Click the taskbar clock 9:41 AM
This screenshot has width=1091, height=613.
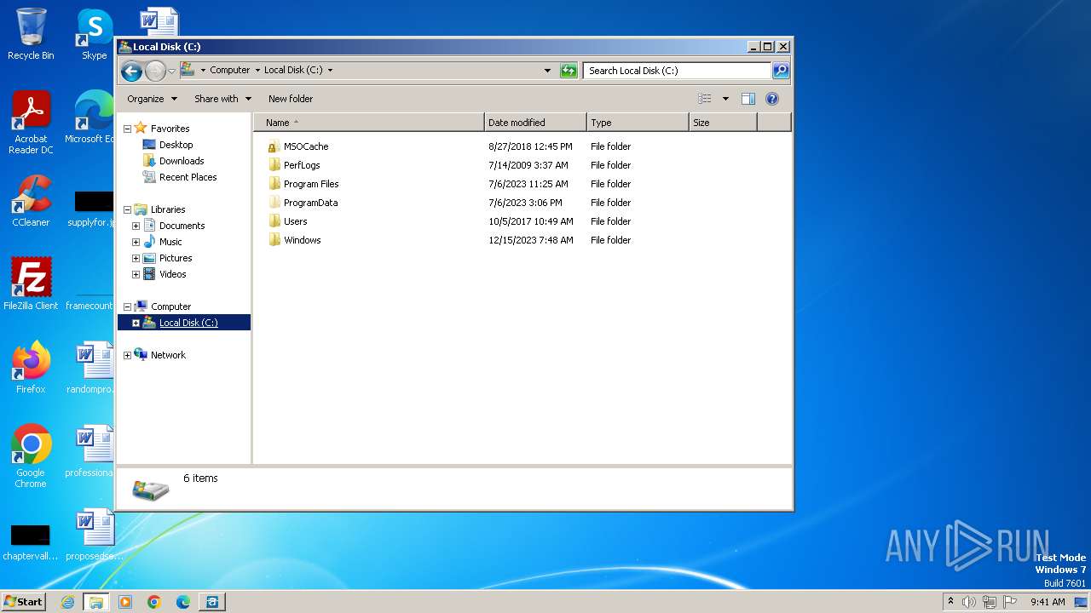click(x=1048, y=602)
